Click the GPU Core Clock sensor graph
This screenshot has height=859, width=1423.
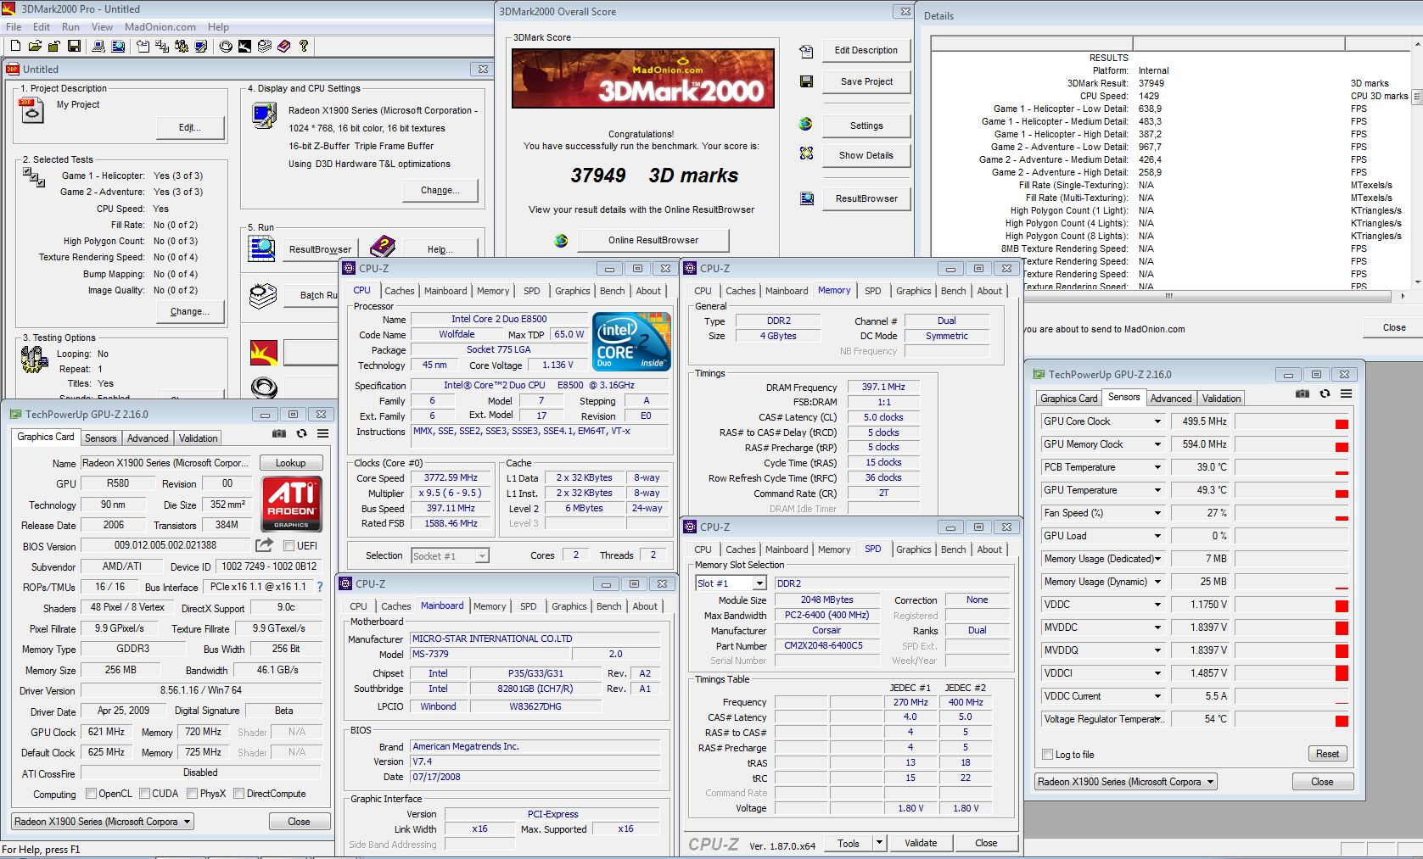click(x=1291, y=421)
